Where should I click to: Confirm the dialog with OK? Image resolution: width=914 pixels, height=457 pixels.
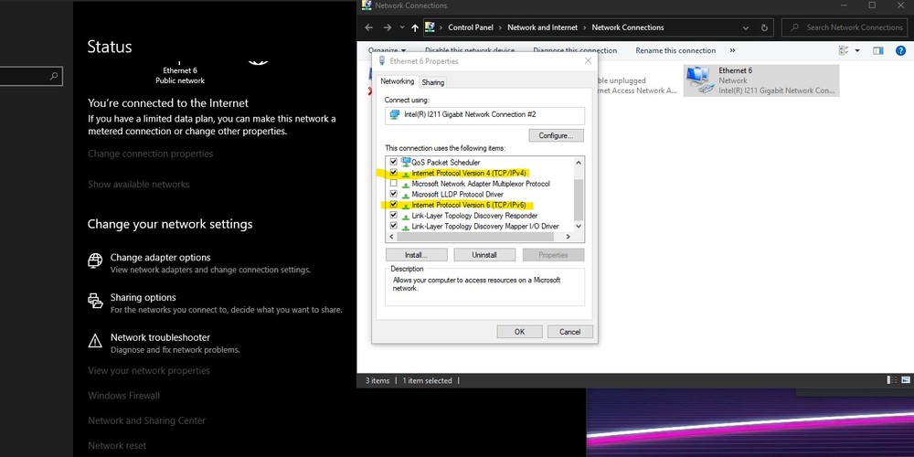[x=519, y=332]
